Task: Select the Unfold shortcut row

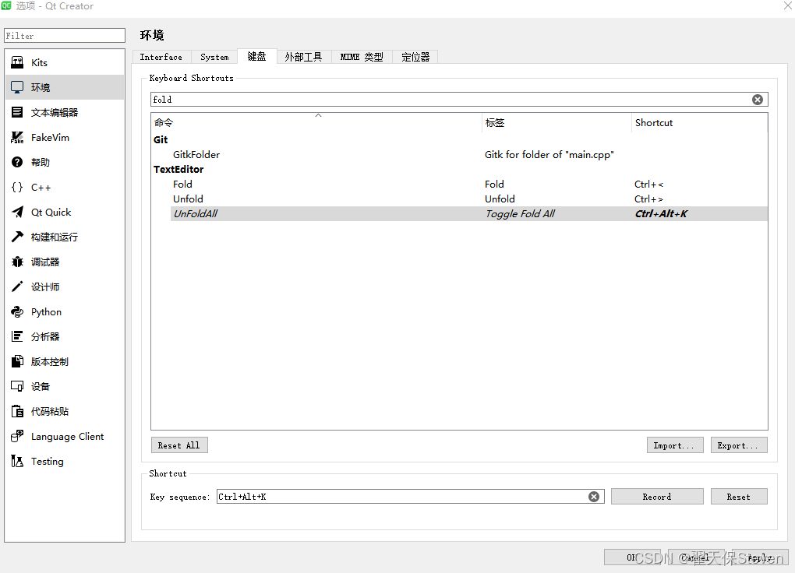Action: click(312, 199)
